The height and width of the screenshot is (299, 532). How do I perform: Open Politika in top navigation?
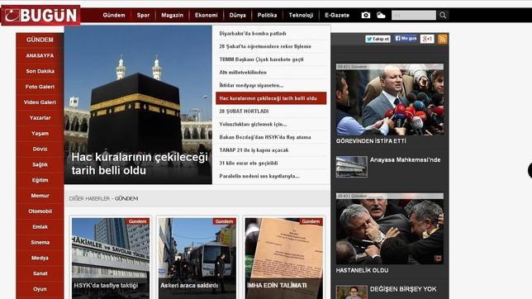tap(267, 15)
